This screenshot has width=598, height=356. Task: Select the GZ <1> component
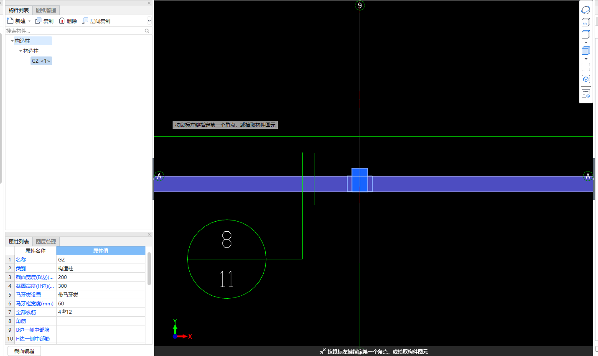click(41, 61)
